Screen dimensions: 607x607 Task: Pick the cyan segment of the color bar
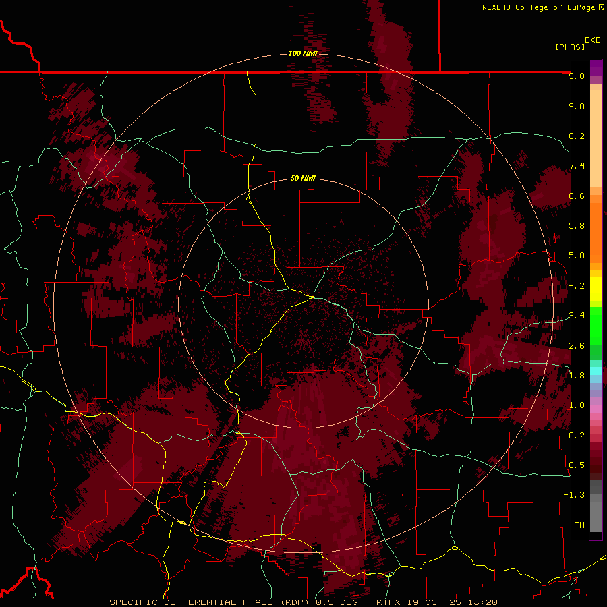click(596, 371)
